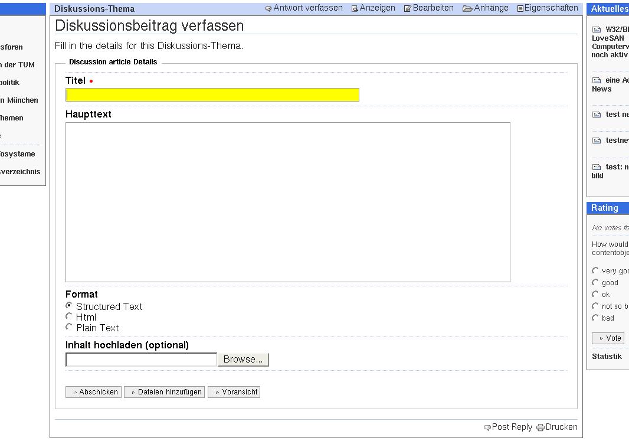The height and width of the screenshot is (444, 629).
Task: Click the Antwort verfassen speech bubble icon
Action: click(268, 9)
